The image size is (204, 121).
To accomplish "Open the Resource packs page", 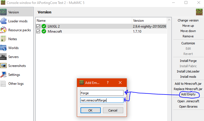I will [19, 30].
